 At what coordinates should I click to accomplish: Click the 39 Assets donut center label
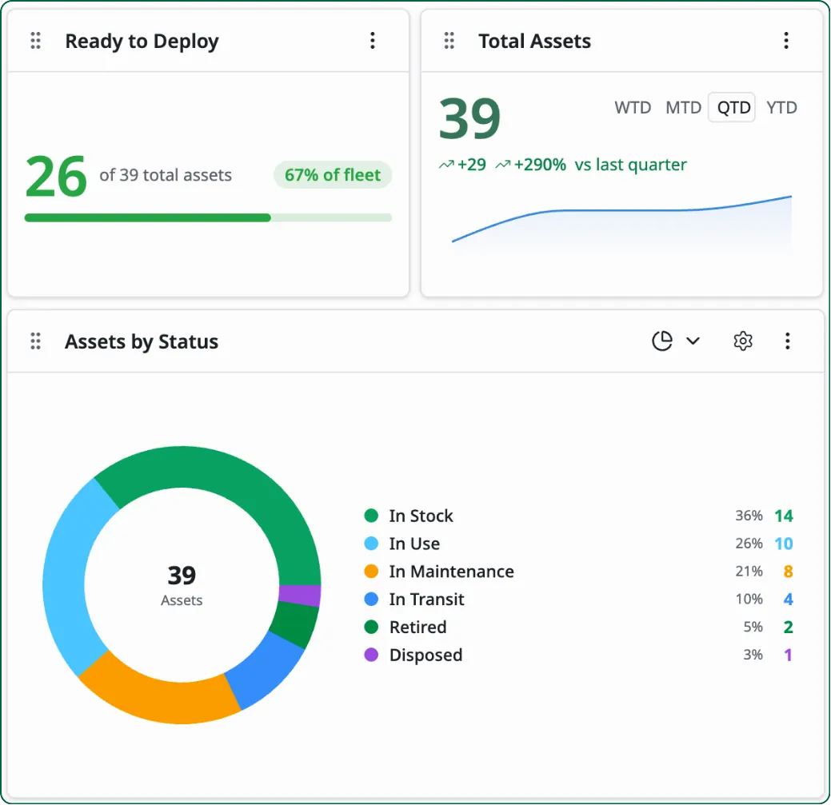(182, 585)
